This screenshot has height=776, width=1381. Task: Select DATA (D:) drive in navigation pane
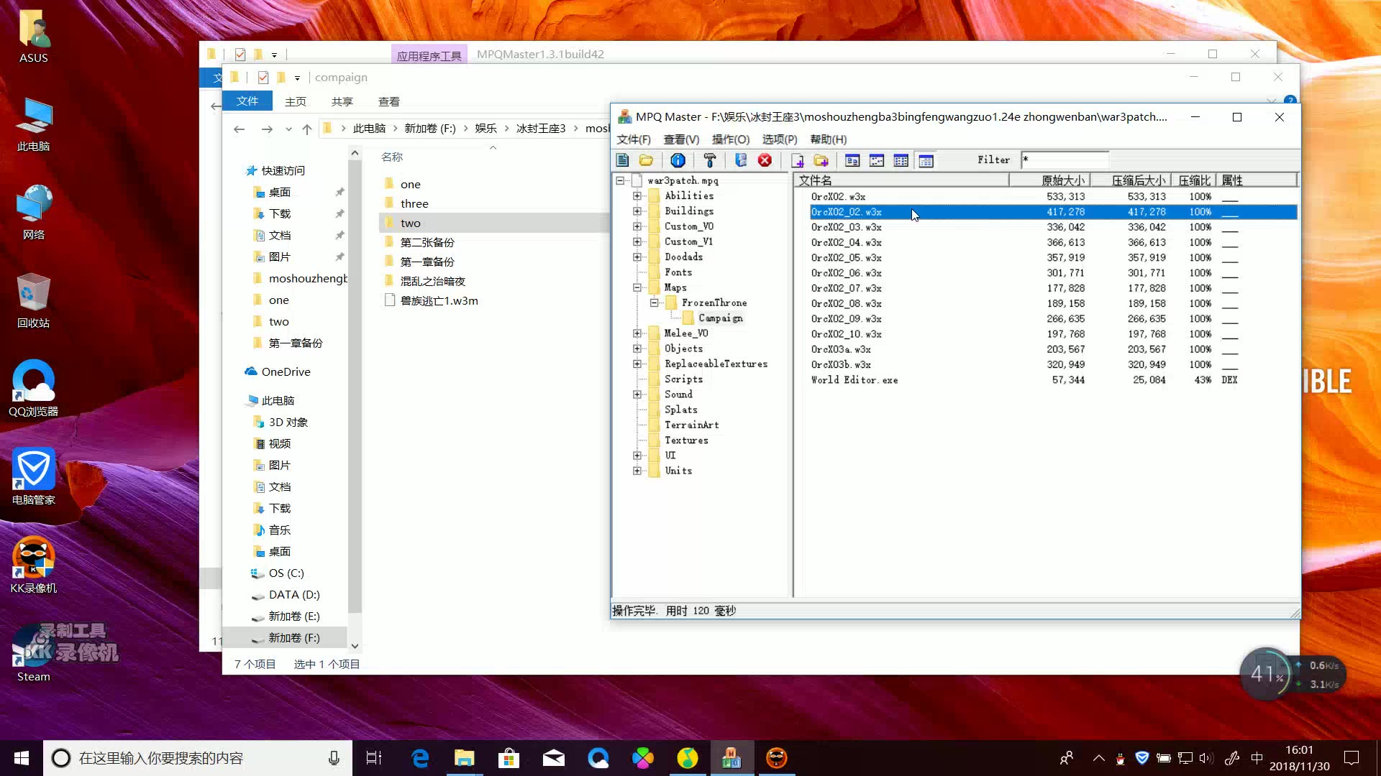coord(293,595)
